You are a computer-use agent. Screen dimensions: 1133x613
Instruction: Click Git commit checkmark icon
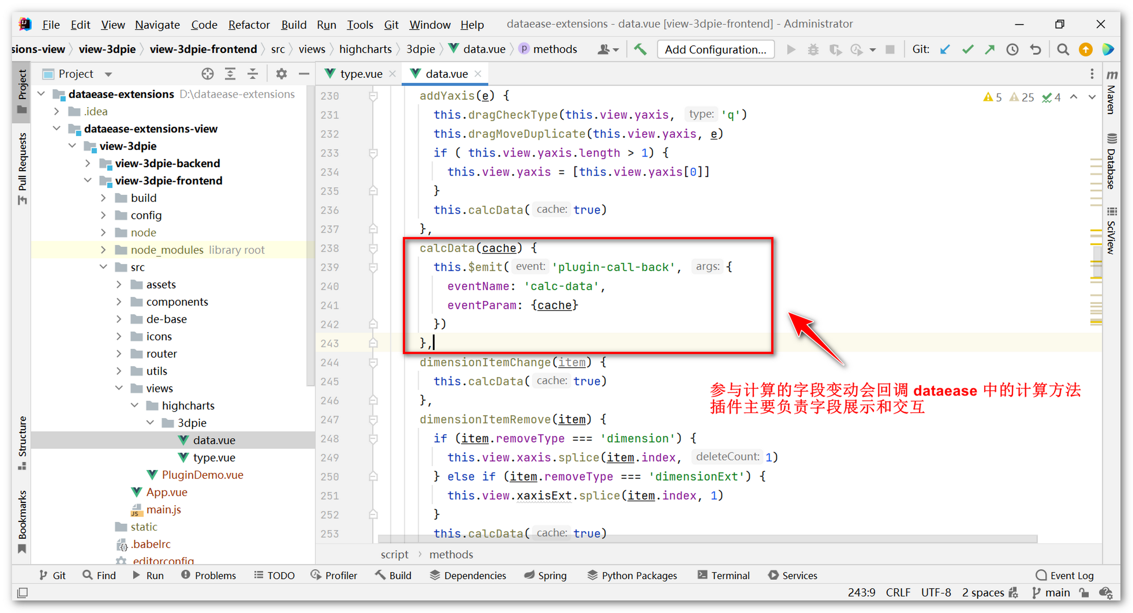pyautogui.click(x=967, y=49)
